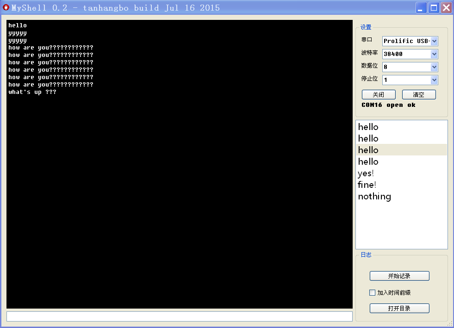Image resolution: width=454 pixels, height=328 pixels.
Task: Click the 'COM16 open ok' status text
Action: pyautogui.click(x=388, y=105)
